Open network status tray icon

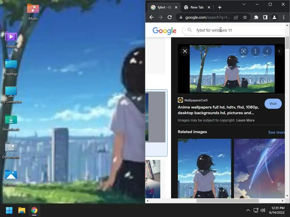point(256,210)
